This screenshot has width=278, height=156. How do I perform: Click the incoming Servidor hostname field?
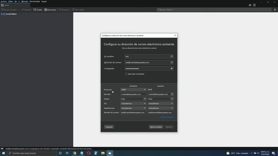[133, 94]
